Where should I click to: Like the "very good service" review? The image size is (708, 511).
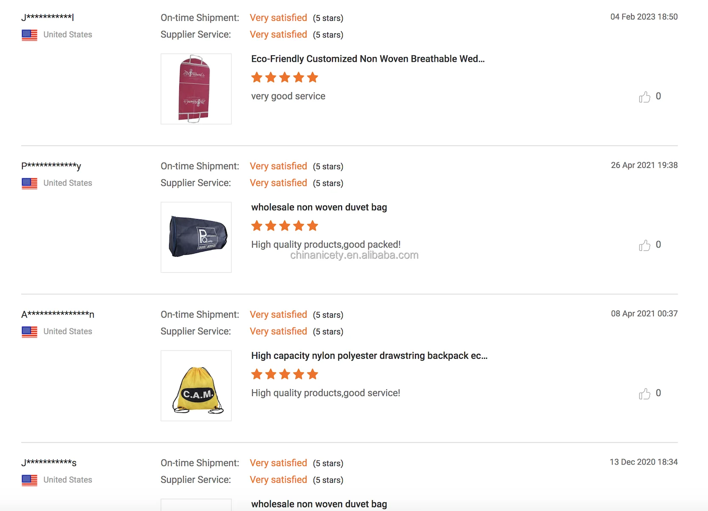[644, 97]
